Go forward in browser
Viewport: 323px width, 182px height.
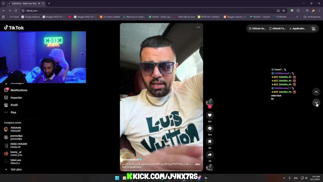(10, 11)
